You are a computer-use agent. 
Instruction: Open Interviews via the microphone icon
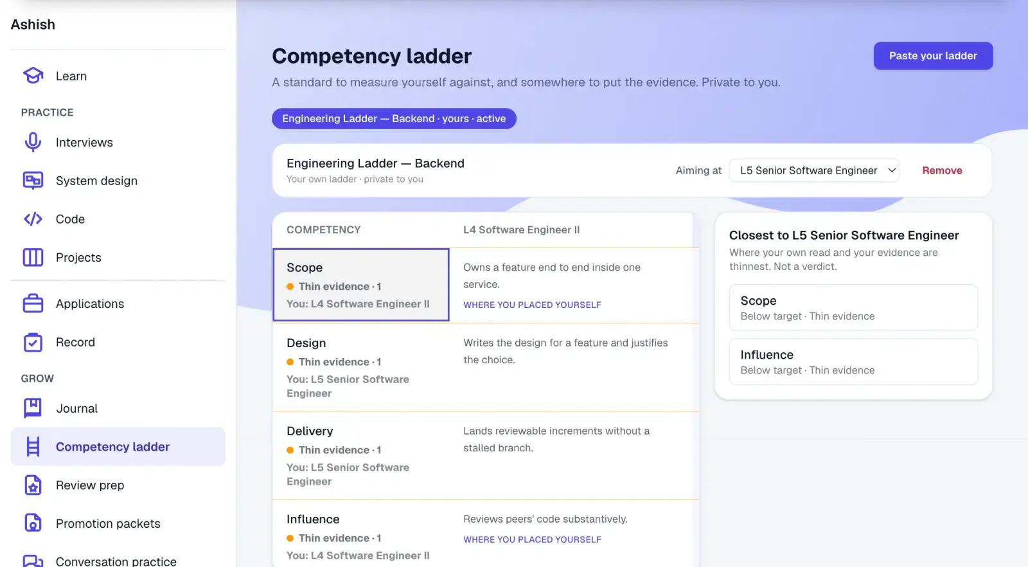click(x=33, y=142)
